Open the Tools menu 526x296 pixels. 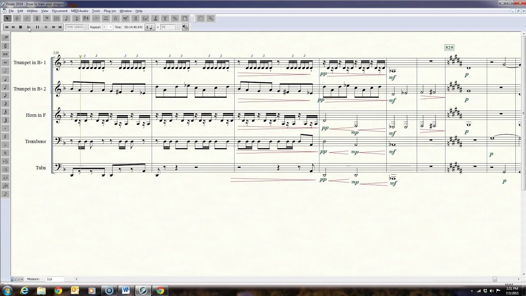[x=96, y=11]
